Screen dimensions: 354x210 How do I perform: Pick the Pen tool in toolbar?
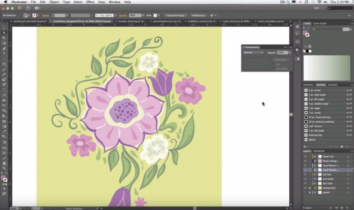pyautogui.click(x=4, y=49)
